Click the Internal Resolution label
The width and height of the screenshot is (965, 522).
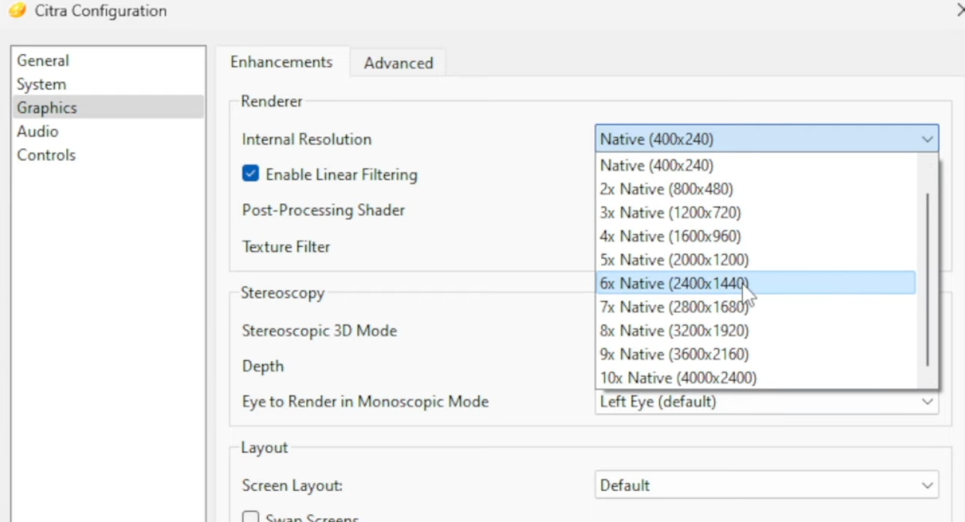pos(306,139)
